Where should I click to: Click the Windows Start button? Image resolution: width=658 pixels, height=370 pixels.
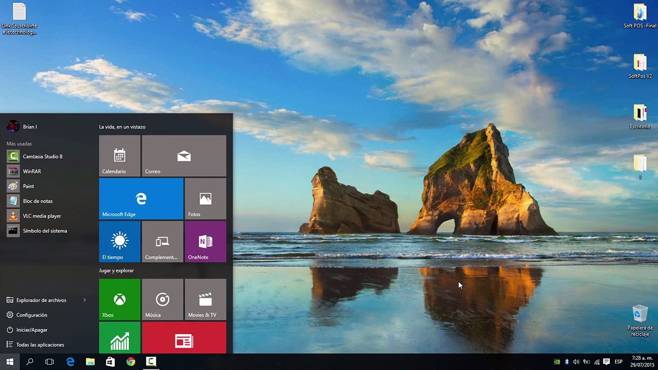10,362
